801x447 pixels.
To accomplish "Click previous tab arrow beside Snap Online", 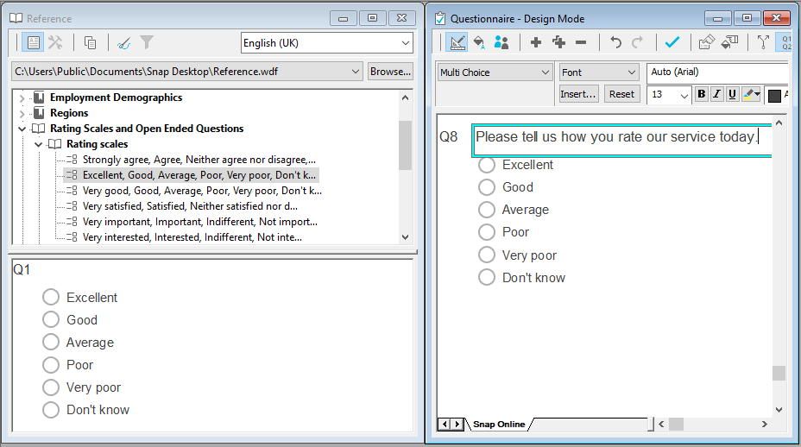I will point(445,424).
